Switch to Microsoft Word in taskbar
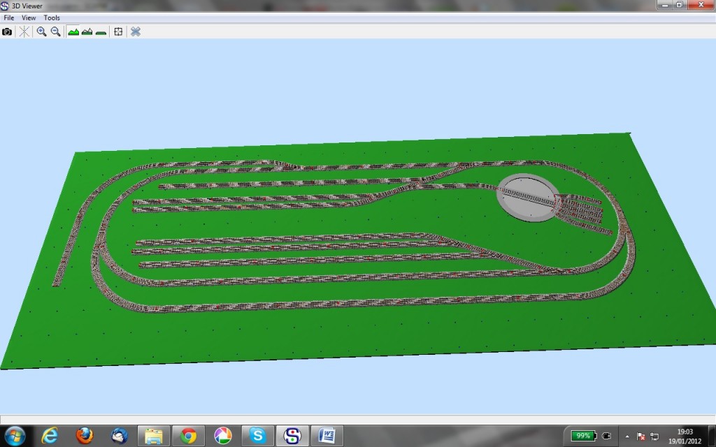Screen dimensions: 716x447 (327, 435)
